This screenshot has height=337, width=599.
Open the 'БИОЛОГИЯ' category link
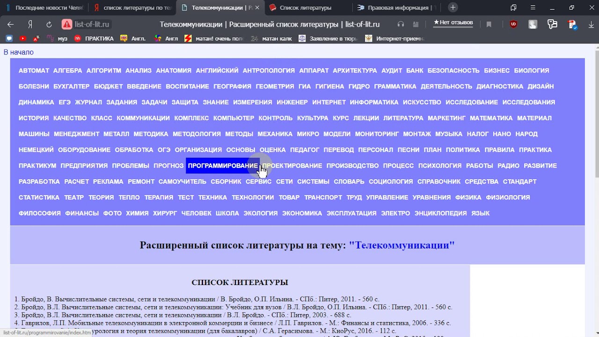531,71
